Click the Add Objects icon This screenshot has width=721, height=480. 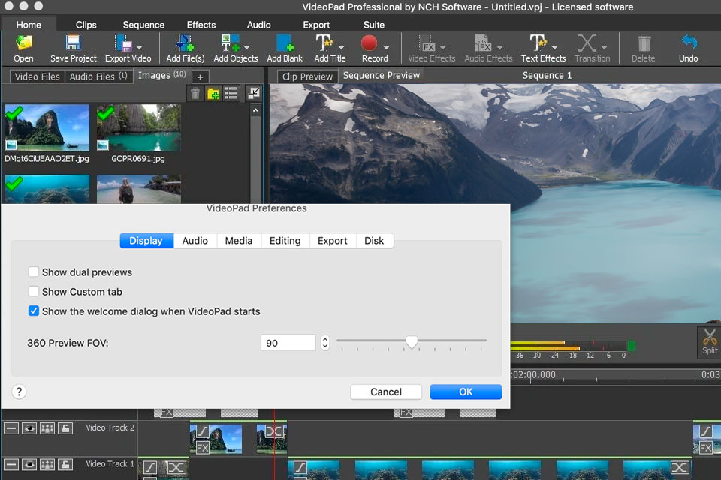point(230,43)
